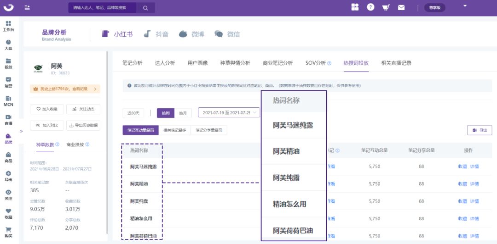Open the help question mark icon
497x244 pixels.
370,7
